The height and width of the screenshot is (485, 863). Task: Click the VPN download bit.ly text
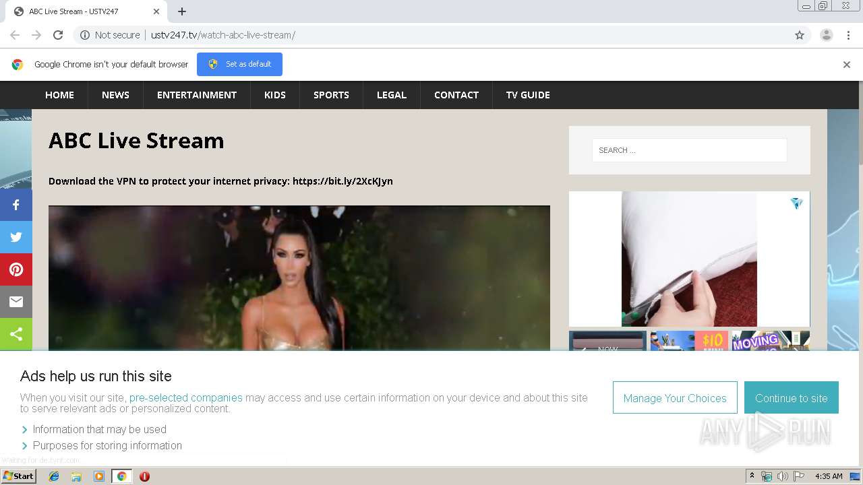220,181
